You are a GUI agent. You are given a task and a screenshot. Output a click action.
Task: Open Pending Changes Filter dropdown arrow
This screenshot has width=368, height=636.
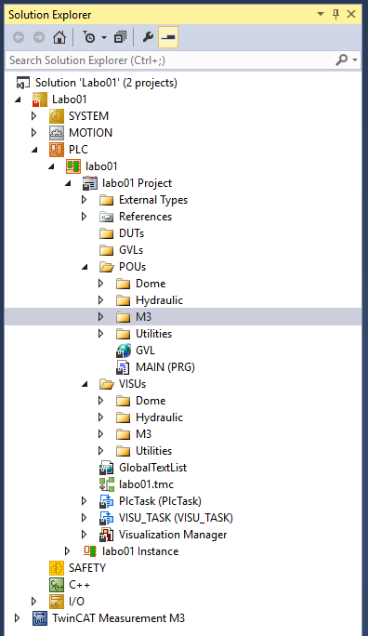[x=104, y=38]
